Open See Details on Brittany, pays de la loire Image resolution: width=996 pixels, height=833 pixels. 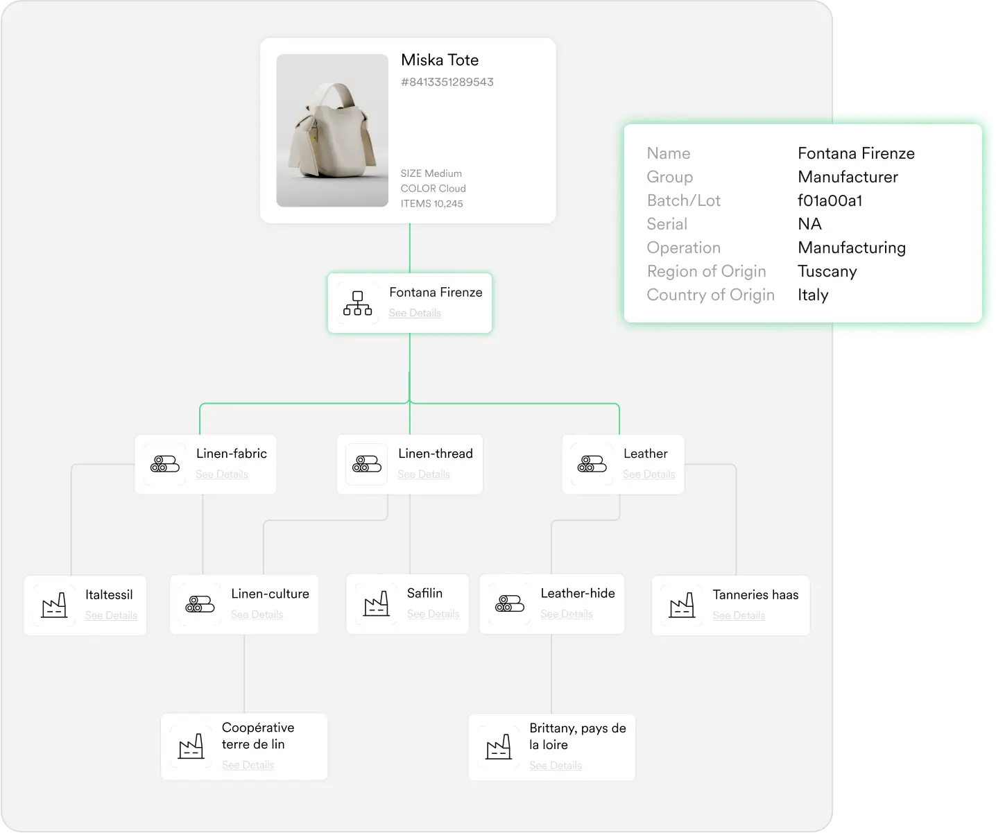click(555, 765)
